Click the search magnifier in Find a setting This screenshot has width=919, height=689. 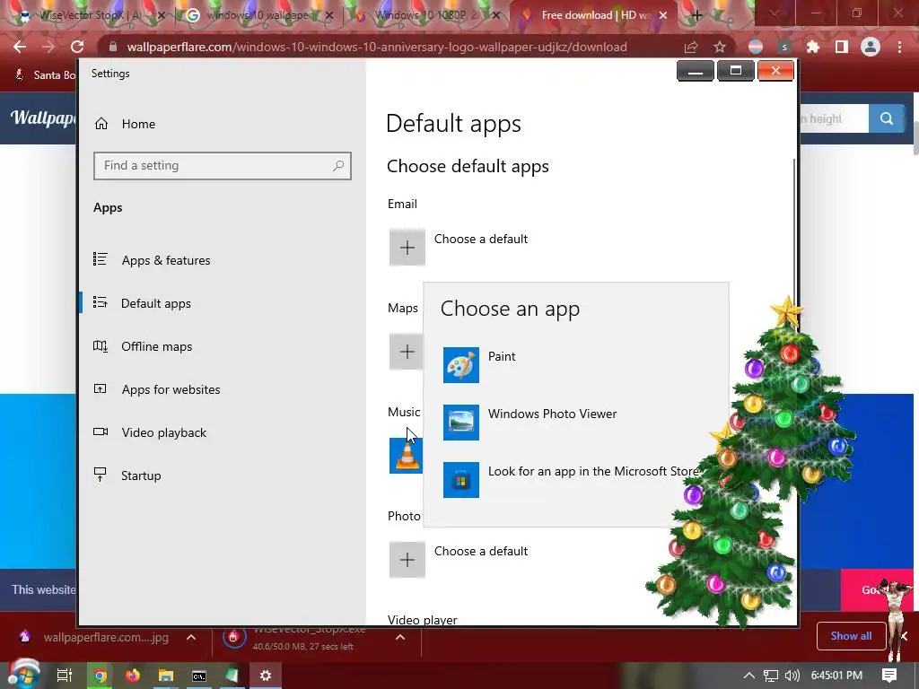[338, 166]
